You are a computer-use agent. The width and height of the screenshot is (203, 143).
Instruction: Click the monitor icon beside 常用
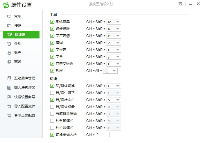(9, 17)
